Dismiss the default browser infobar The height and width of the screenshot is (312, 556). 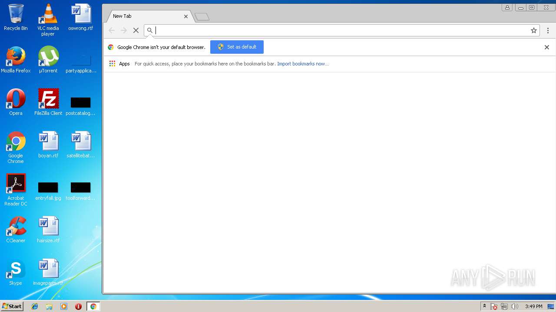pyautogui.click(x=547, y=47)
